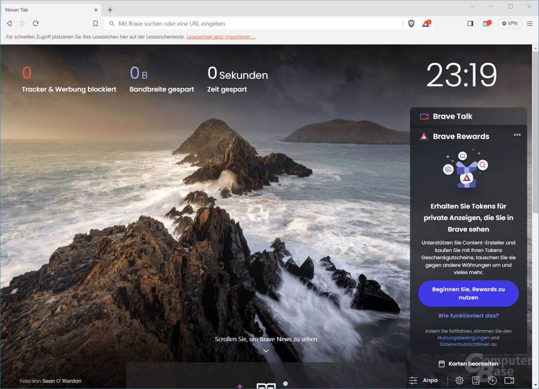The width and height of the screenshot is (539, 389).
Task: Open the Brave Wallet icon
Action: pos(486,24)
